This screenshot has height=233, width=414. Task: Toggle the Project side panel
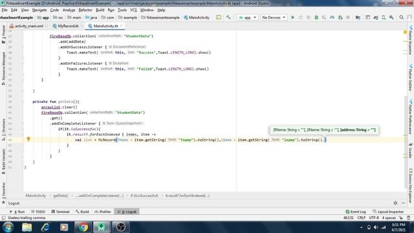[3, 34]
